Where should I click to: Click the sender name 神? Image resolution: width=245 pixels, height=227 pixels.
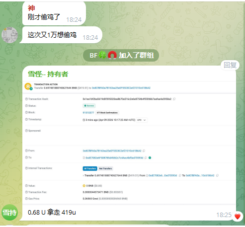(x=31, y=8)
